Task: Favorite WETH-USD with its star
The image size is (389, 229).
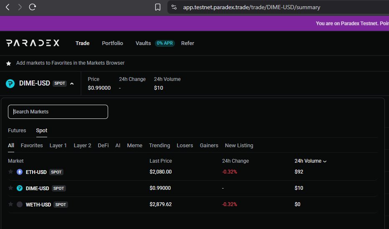Action: click(x=10, y=204)
